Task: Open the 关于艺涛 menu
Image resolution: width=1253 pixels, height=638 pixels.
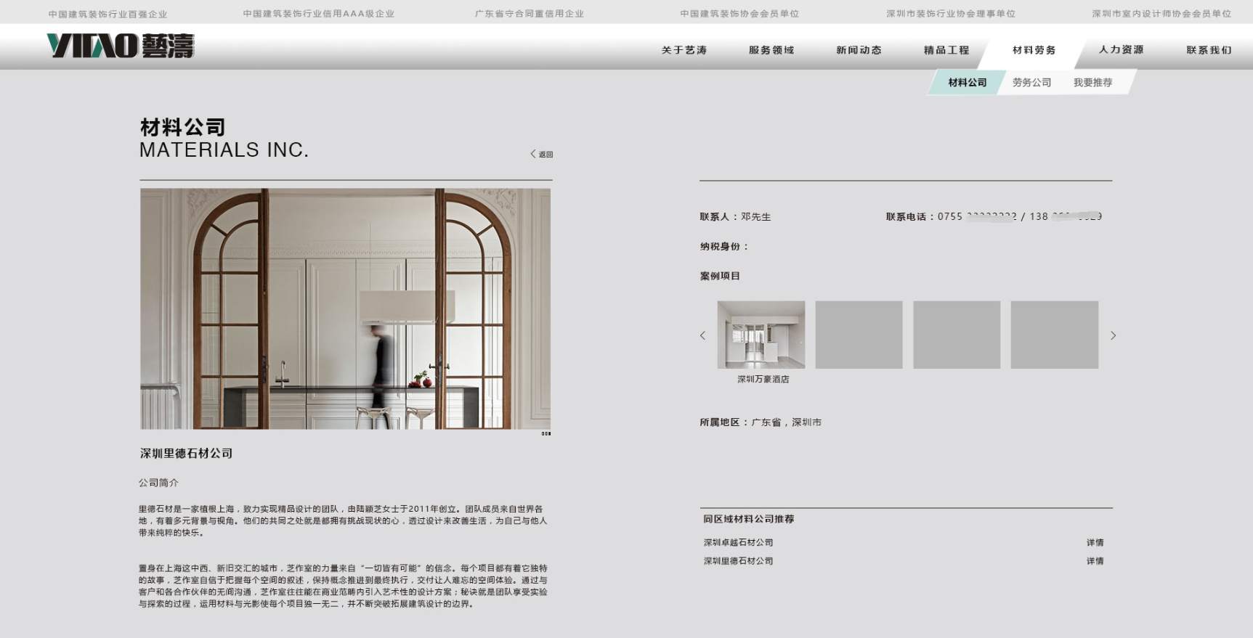Action: tap(684, 50)
